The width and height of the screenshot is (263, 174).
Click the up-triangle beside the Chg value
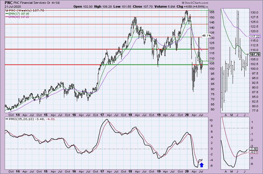[207, 7]
